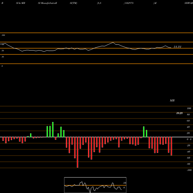Click the -100 label on MR scale
This screenshot has width=193, height=193.
189,170
